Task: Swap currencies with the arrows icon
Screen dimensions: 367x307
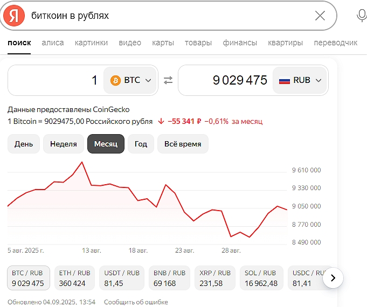Action: point(168,80)
